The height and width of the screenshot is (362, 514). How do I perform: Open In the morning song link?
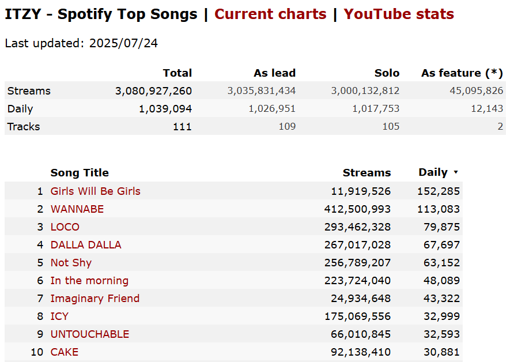pyautogui.click(x=89, y=280)
